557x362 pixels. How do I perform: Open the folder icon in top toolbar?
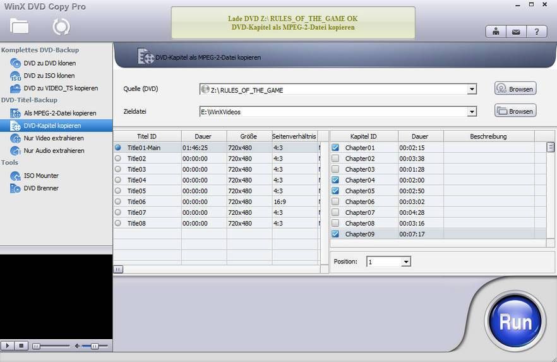click(x=19, y=26)
